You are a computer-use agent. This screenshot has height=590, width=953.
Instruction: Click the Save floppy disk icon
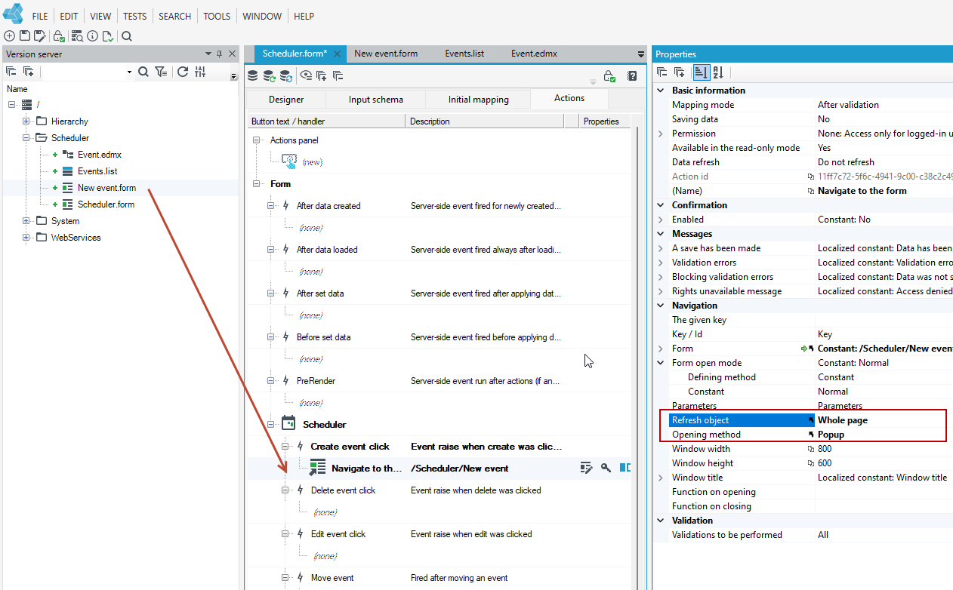[25, 35]
